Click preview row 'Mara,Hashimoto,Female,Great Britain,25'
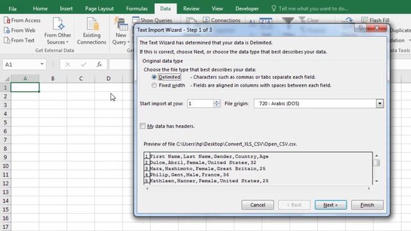The height and width of the screenshot is (231, 411). click(x=207, y=169)
